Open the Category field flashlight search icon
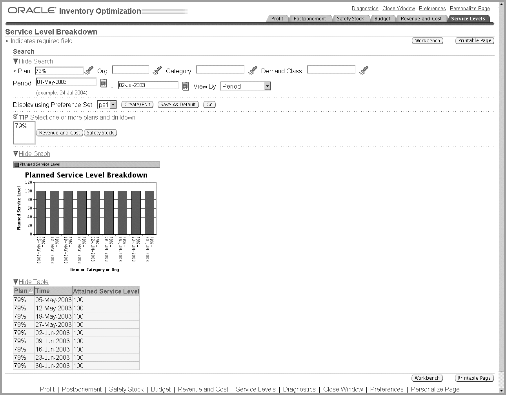Screen dimensions: 506x395 pos(253,71)
